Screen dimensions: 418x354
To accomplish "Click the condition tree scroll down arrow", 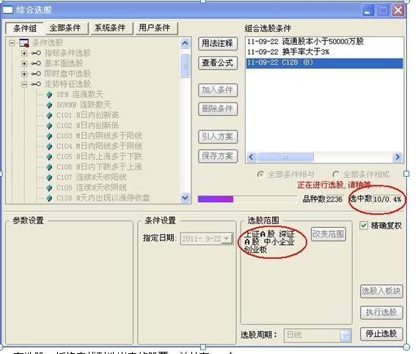I will click(185, 197).
